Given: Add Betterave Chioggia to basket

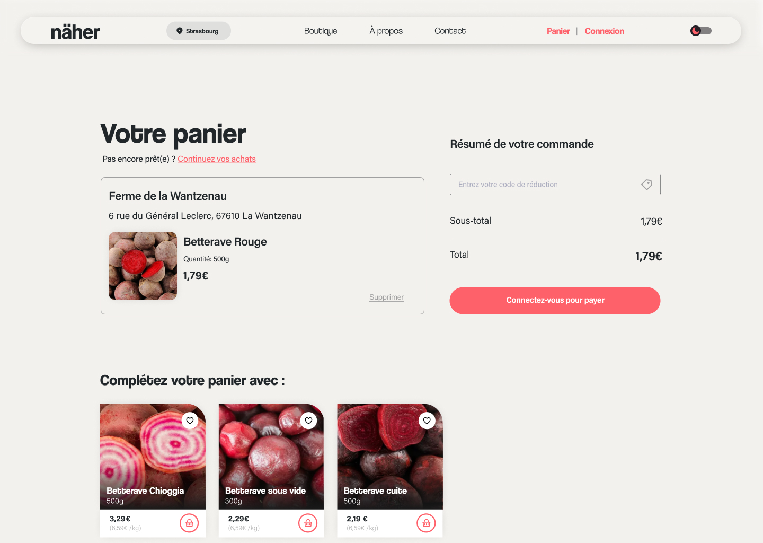Looking at the screenshot, I should point(189,523).
